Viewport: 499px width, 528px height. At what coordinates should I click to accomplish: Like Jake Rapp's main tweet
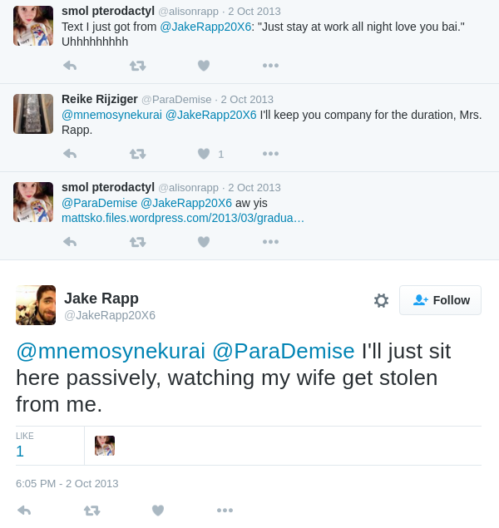[x=158, y=511]
